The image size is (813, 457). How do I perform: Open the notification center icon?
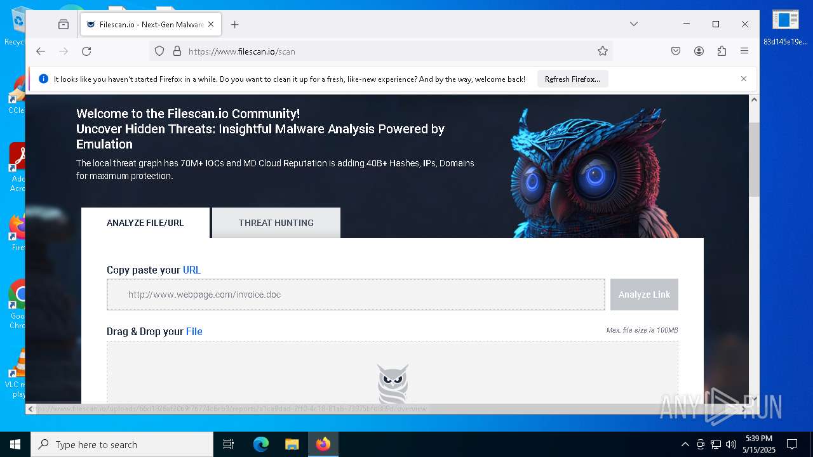point(792,444)
